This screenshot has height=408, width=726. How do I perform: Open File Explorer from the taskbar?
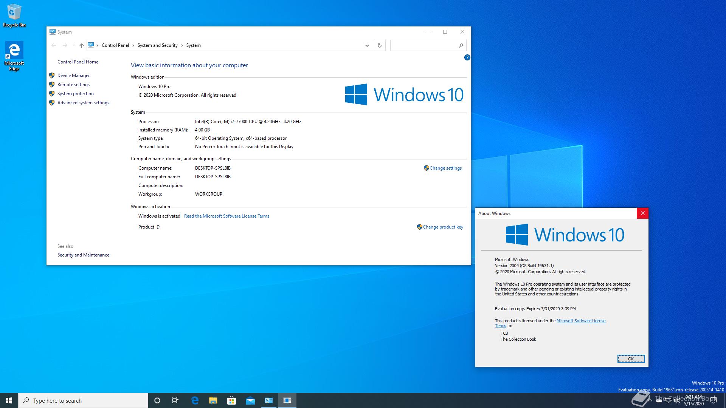point(213,400)
